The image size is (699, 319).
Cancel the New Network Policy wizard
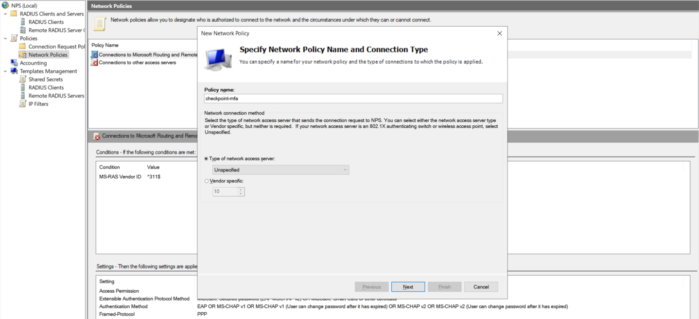[x=481, y=287]
